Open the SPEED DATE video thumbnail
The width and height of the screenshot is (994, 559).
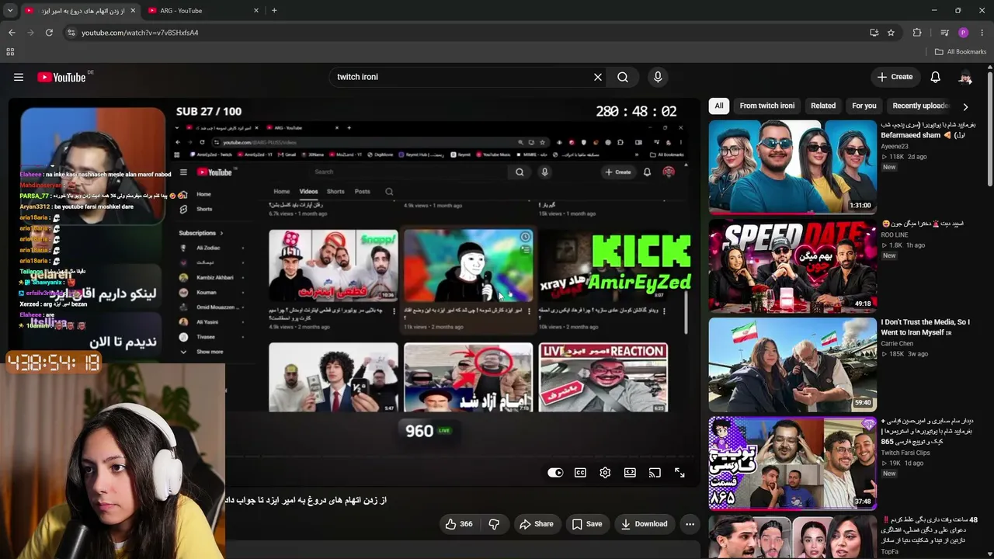click(792, 266)
